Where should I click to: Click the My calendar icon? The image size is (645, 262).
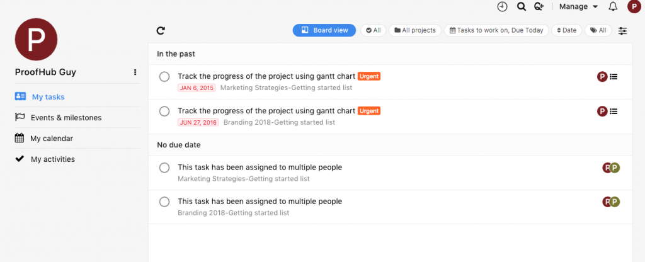[20, 138]
